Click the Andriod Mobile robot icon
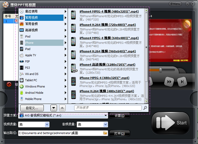 click(x=21, y=93)
